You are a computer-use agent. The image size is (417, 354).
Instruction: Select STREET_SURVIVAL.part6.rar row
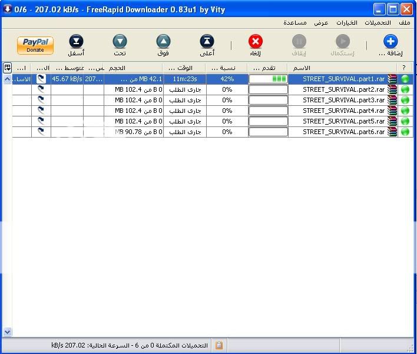click(213, 132)
